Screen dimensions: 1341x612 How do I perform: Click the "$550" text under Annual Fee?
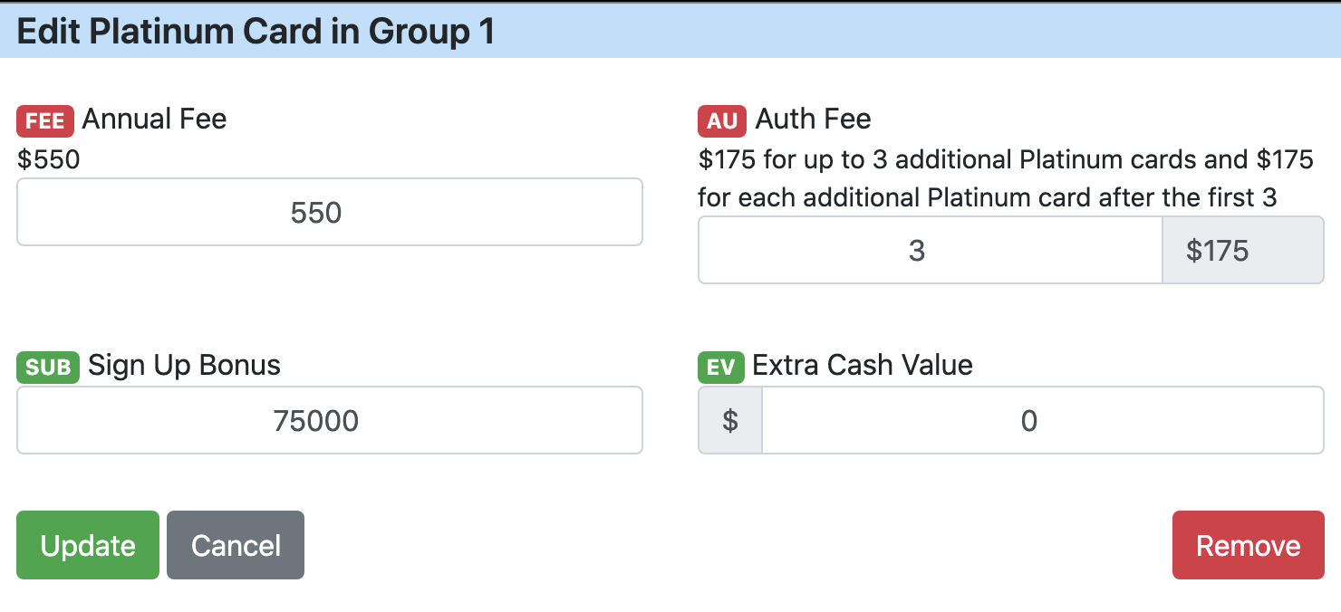[x=49, y=160]
